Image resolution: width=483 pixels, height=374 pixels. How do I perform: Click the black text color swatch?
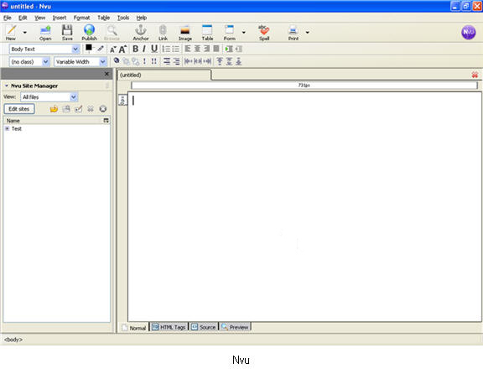point(89,48)
